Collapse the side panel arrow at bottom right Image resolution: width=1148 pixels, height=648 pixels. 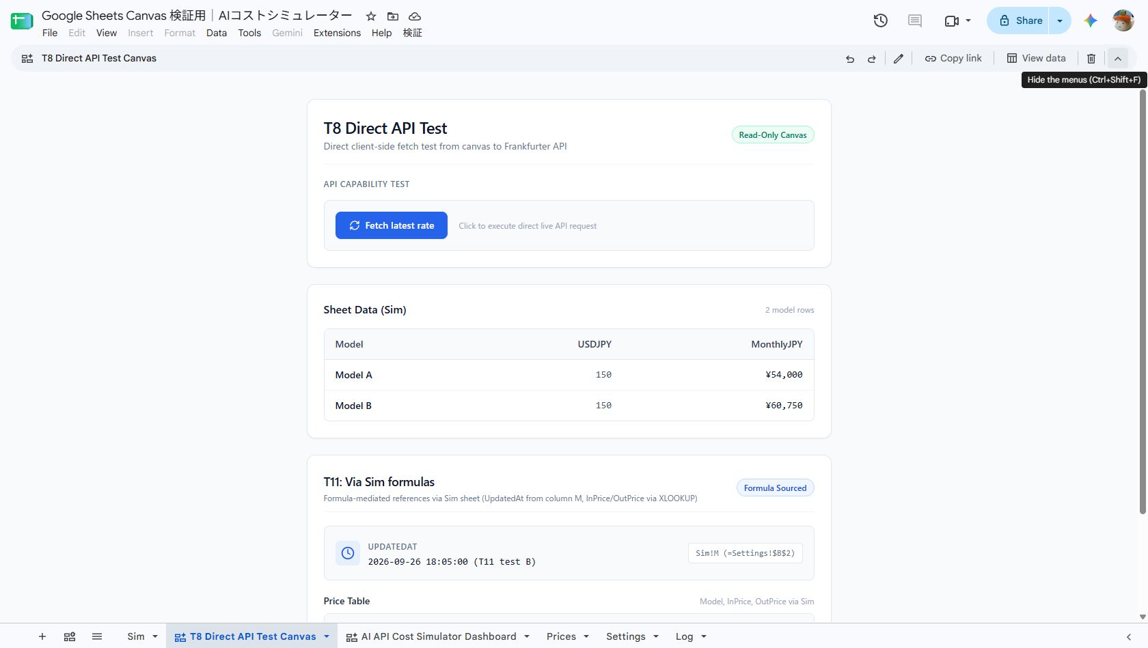[1128, 636]
